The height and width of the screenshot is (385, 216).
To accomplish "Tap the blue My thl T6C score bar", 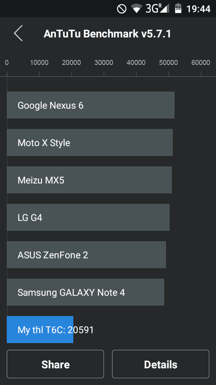I will pyautogui.click(x=40, y=330).
